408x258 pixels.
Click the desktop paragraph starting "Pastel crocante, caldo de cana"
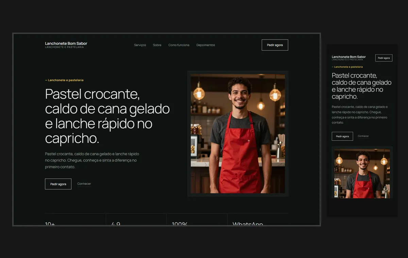(92, 160)
